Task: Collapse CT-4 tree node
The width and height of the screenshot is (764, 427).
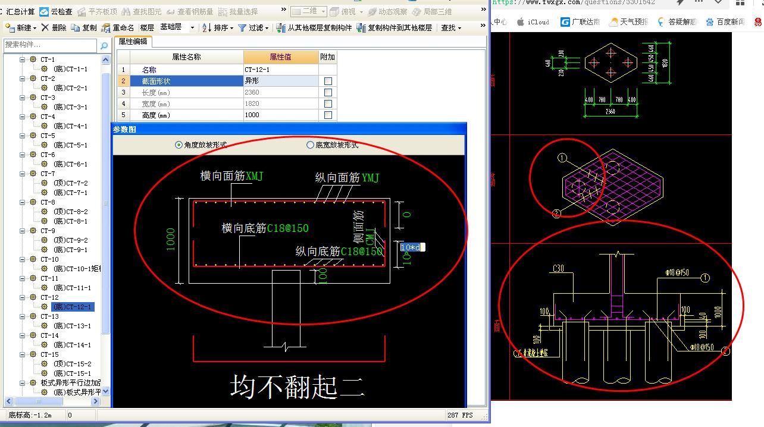Action: coord(23,117)
